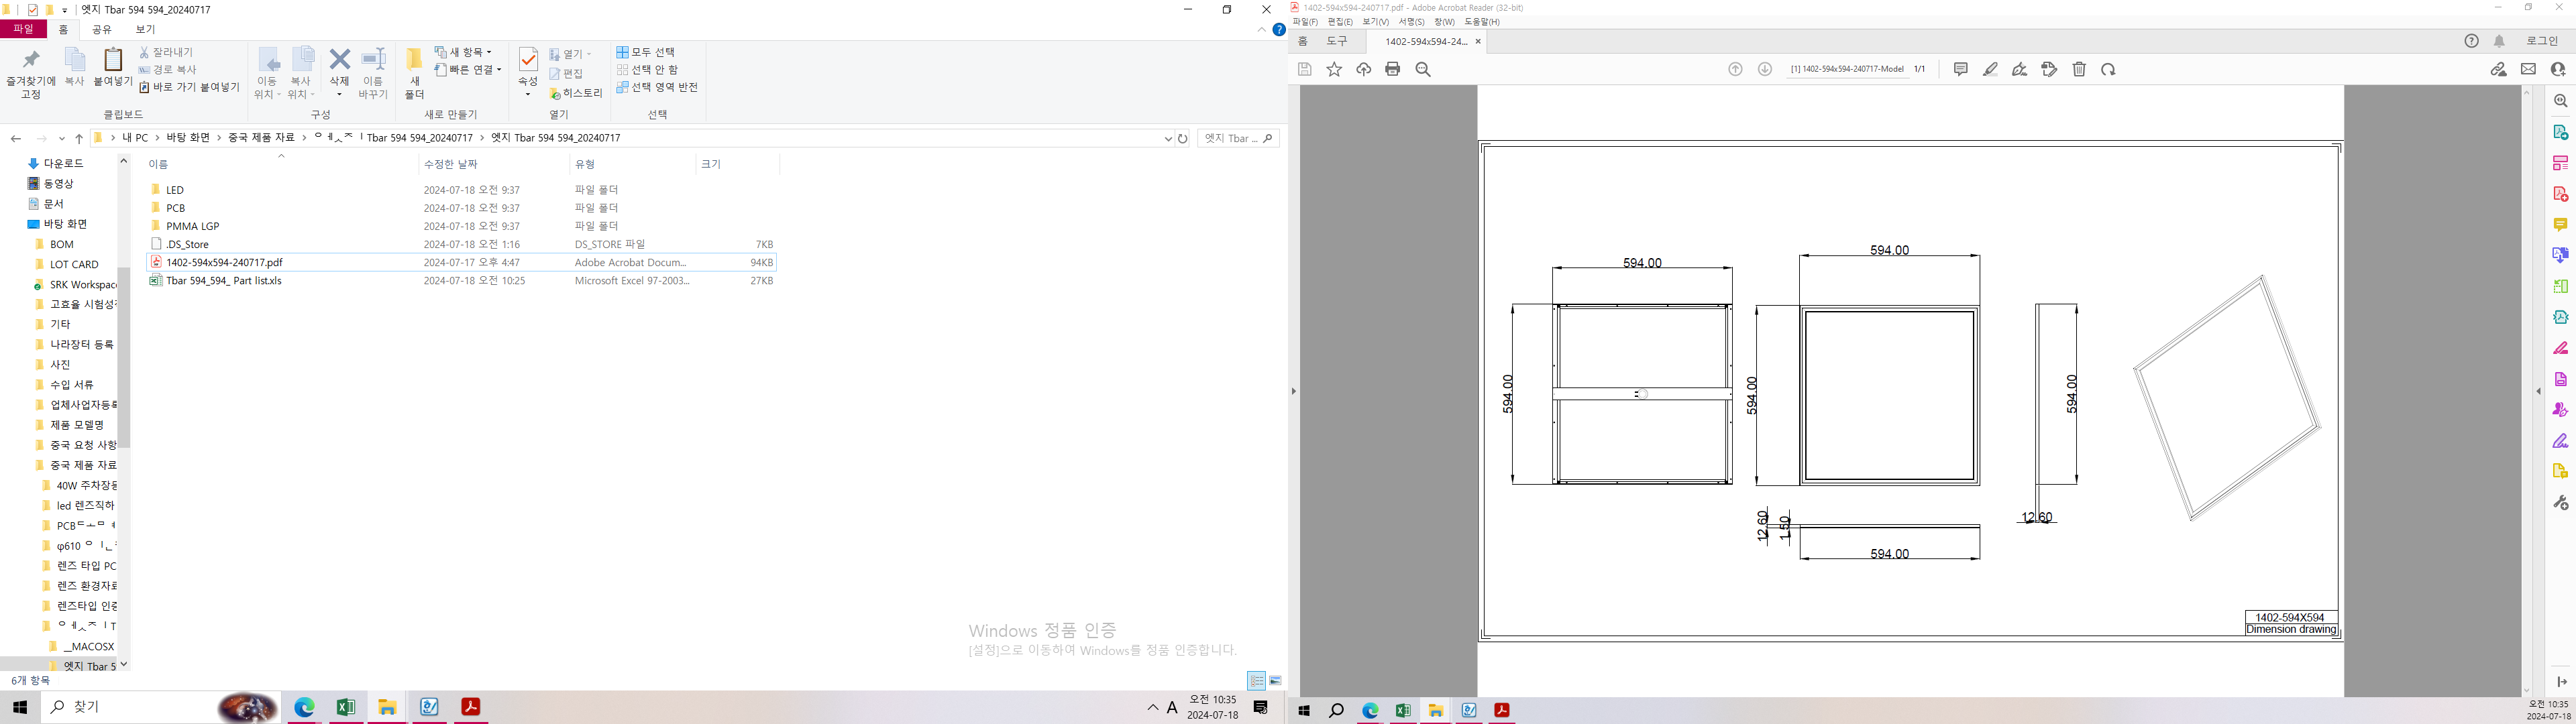Star the PDF as a favorite in Acrobat
The image size is (2576, 724).
point(1334,69)
